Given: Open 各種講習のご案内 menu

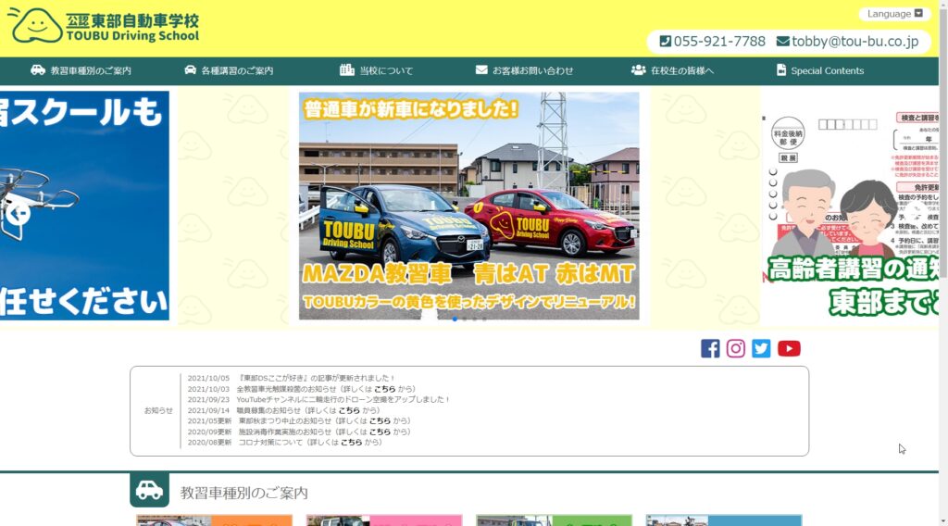Looking at the screenshot, I should 229,70.
